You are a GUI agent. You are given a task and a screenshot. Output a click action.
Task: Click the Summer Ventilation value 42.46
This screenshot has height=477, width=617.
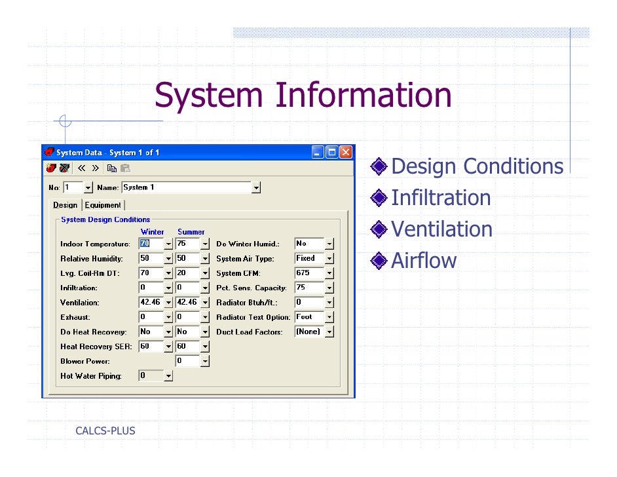(x=188, y=302)
